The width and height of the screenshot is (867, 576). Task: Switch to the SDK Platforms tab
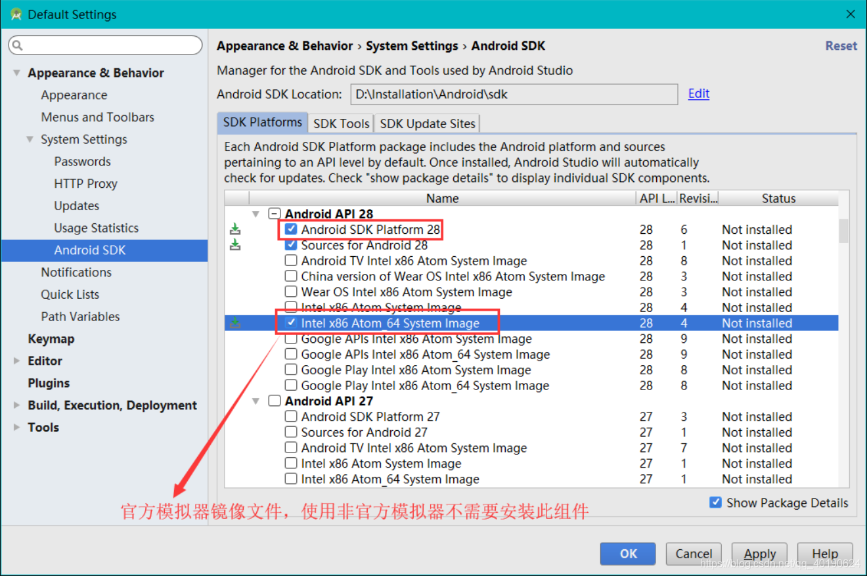coord(262,122)
